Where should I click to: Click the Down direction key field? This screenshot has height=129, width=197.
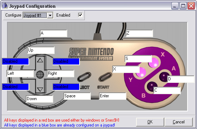coord(39,99)
